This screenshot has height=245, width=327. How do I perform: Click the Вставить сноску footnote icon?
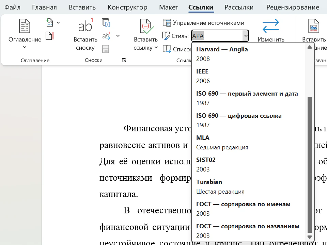(85, 25)
